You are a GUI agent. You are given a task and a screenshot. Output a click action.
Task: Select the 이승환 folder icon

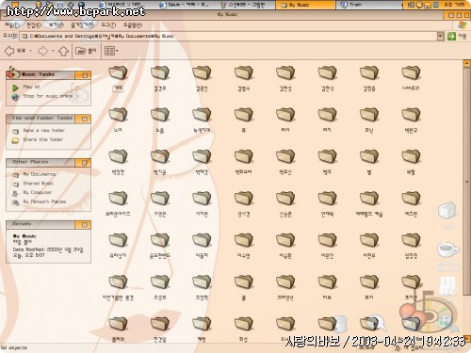[x=285, y=240]
